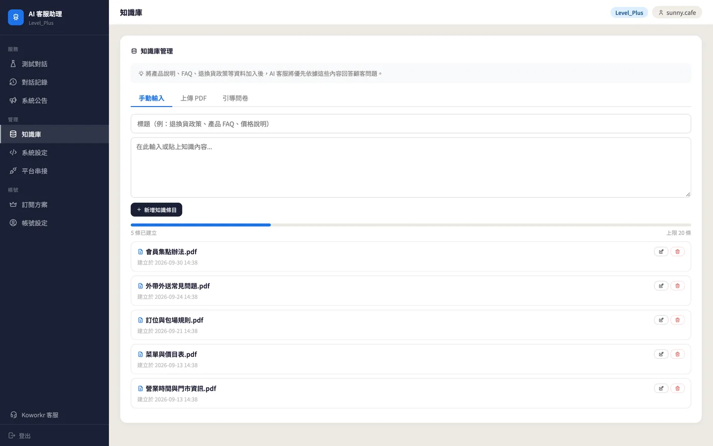This screenshot has width=713, height=446.
Task: Switch to the 手動輸入 tab
Action: click(151, 98)
